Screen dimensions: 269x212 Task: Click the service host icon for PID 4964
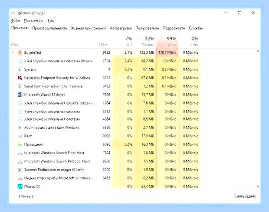pos(20,119)
